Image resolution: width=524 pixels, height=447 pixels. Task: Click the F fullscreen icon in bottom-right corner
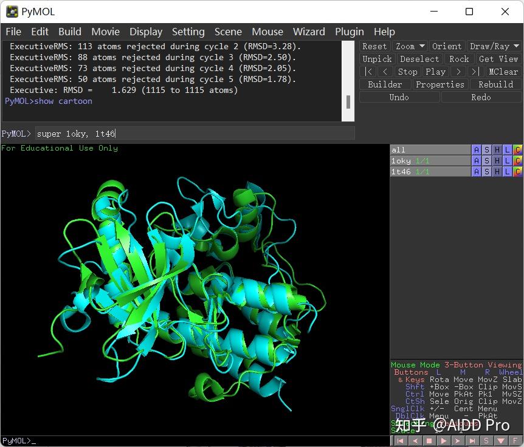(515, 441)
